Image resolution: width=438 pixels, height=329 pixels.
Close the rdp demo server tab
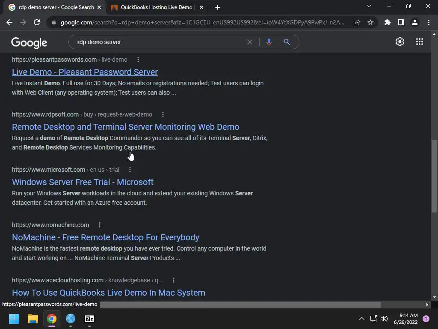coord(99,7)
